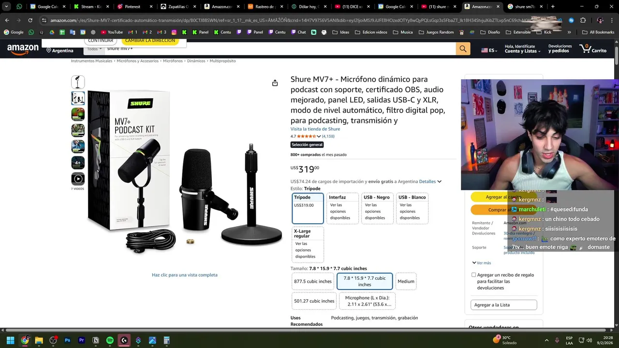Open the YouTube bookmark
The width and height of the screenshot is (619, 348).
pyautogui.click(x=112, y=32)
